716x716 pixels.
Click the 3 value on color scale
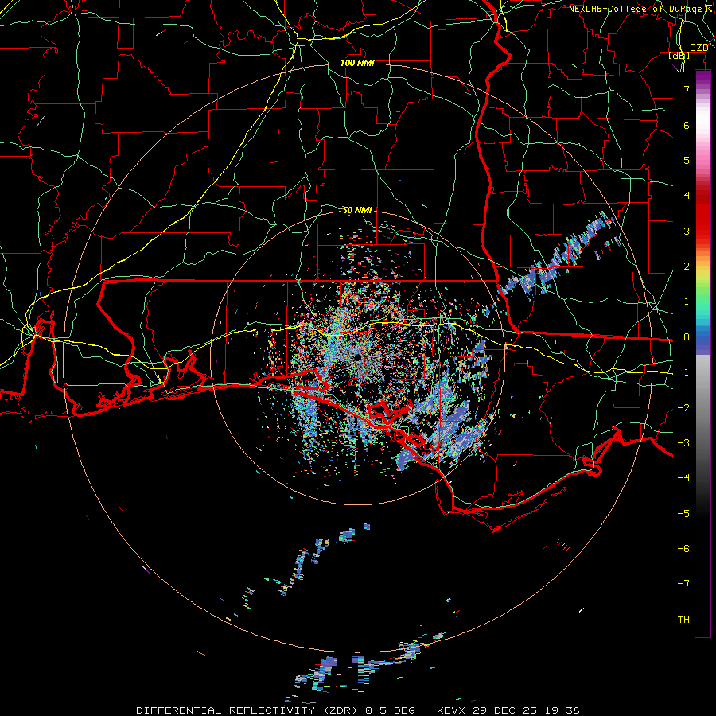pos(687,231)
